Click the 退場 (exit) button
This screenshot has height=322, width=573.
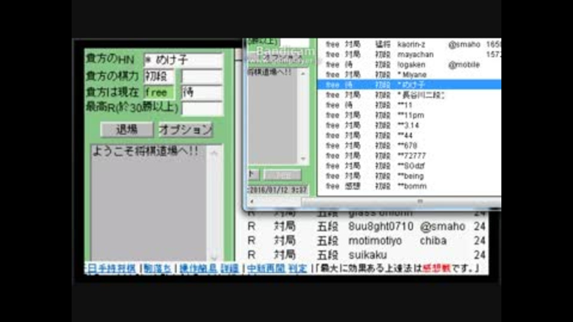click(x=127, y=129)
